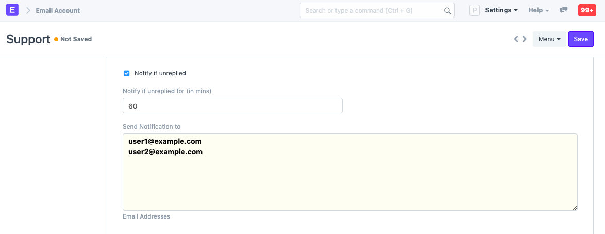605x234 pixels.
Task: Click the search magnifier icon
Action: pos(447,11)
